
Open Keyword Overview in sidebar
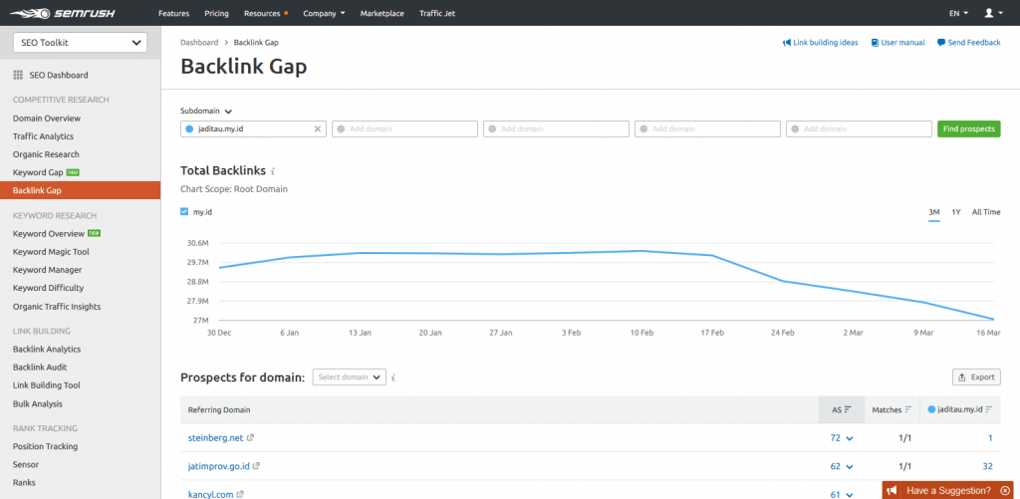pos(49,233)
